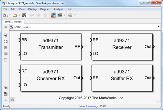Click the Up to Parent arrow
This screenshot has height=110, width=163.
coord(46,15)
